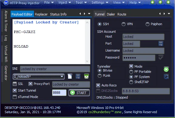Select the VPN tunnel radio button
This screenshot has width=175, height=118.
(123, 24)
